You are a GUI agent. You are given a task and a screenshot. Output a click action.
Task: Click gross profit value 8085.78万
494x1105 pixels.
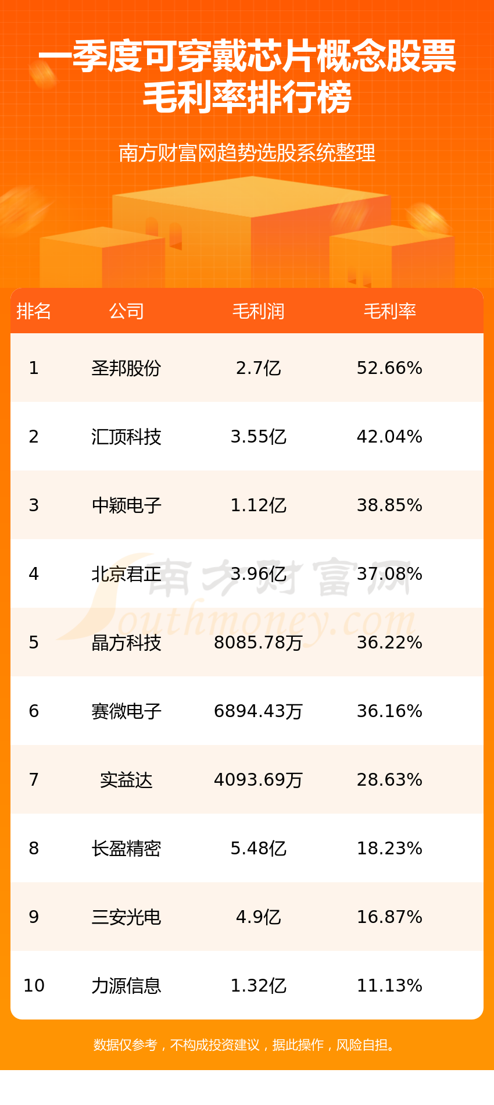(x=258, y=643)
